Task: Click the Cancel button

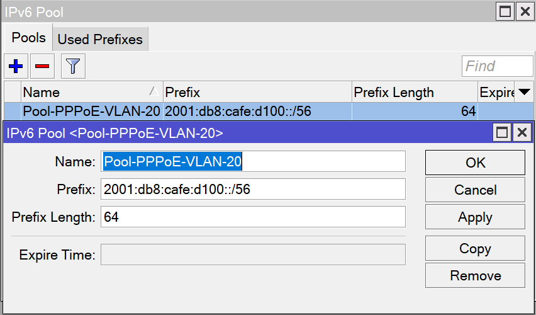Action: click(475, 190)
